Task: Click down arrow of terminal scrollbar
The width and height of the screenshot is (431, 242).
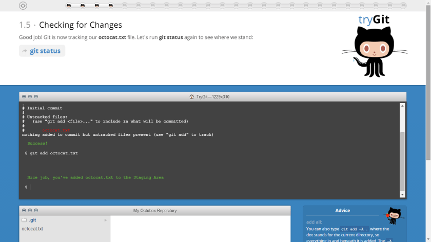Action: pyautogui.click(x=402, y=195)
